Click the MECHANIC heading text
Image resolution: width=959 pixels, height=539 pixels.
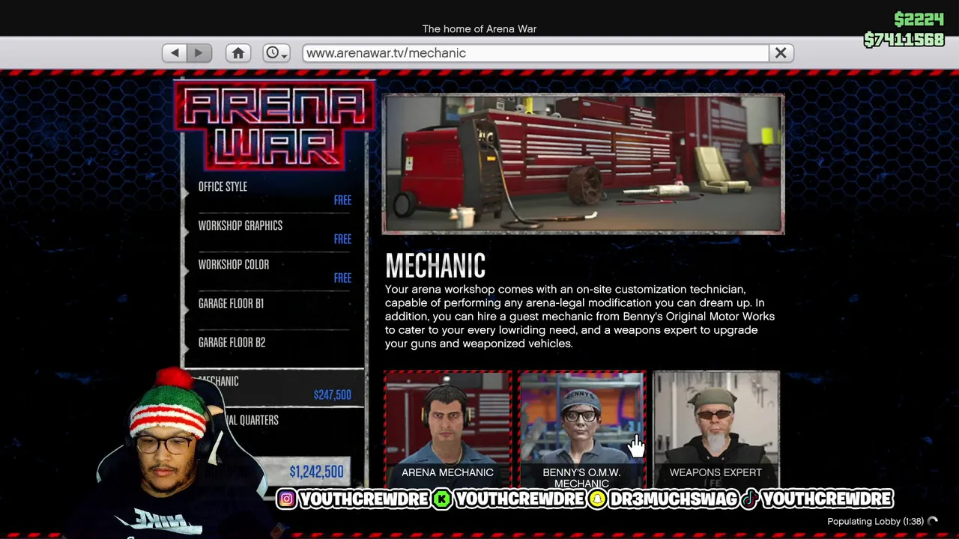coord(435,265)
